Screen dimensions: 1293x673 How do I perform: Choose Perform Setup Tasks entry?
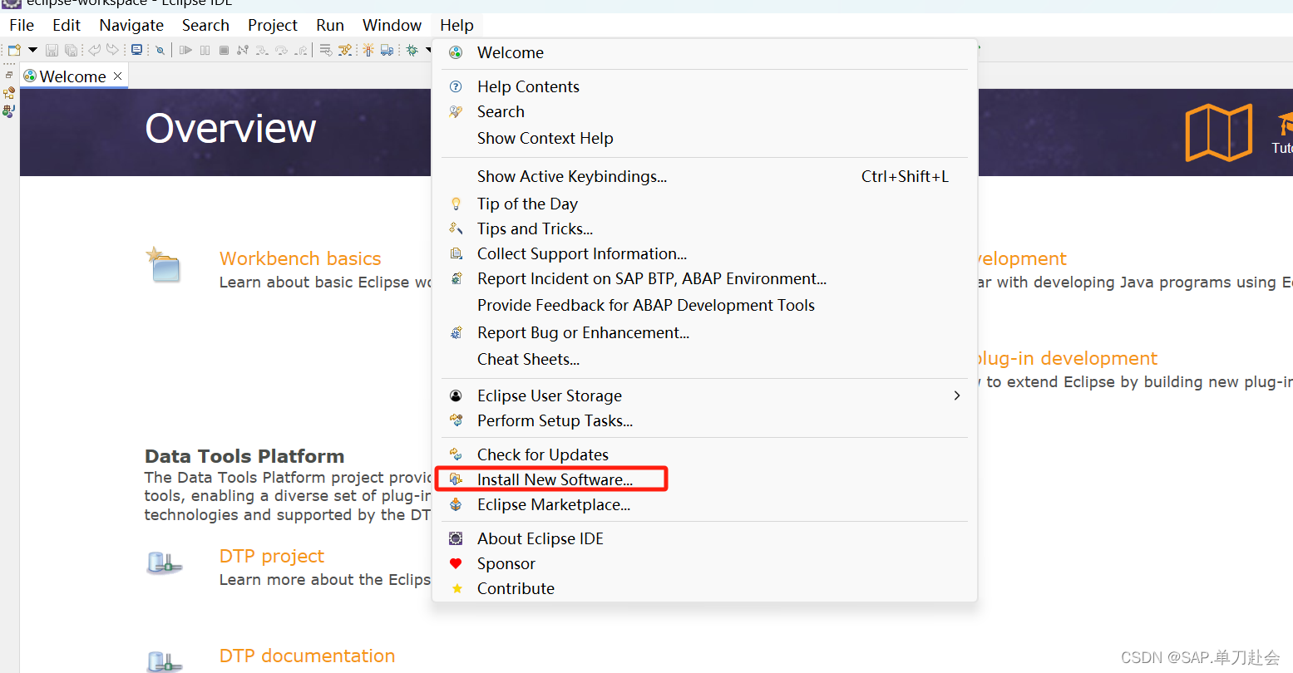(x=704, y=420)
